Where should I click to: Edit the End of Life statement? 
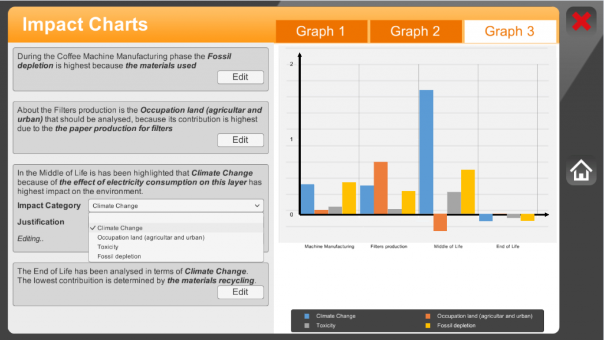[x=240, y=292]
